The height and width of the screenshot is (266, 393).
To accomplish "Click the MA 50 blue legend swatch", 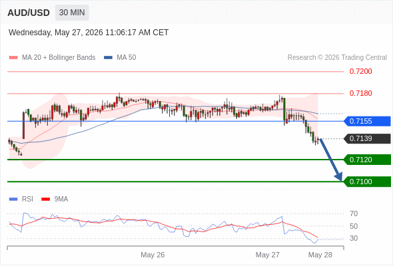I will click(x=108, y=58).
